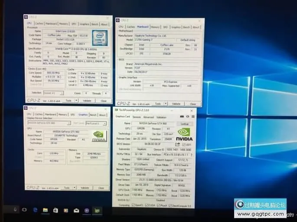Click the Lookup button in GPU-Z
This screenshot has height=222, width=297.
click(185, 124)
